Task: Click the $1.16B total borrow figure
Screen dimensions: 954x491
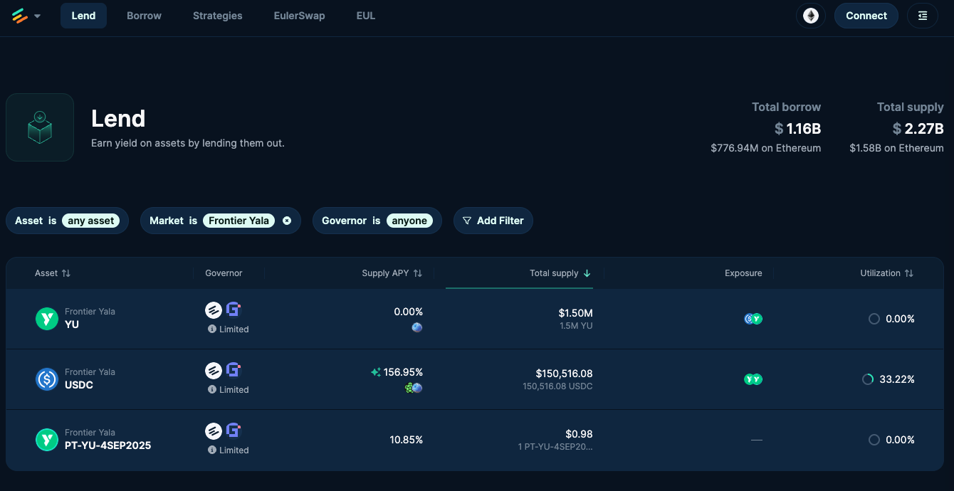Action: pyautogui.click(x=797, y=129)
